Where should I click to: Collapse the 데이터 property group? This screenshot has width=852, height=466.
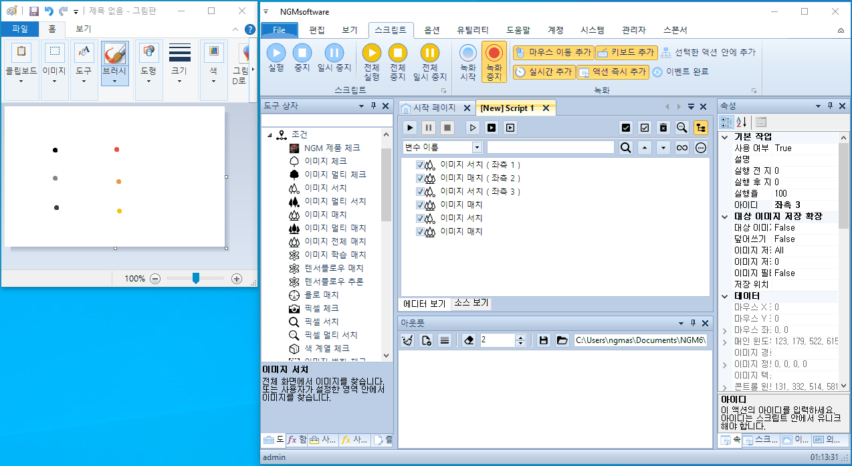click(724, 296)
